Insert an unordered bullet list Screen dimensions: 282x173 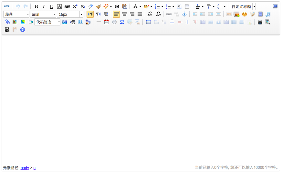coord(168,6)
